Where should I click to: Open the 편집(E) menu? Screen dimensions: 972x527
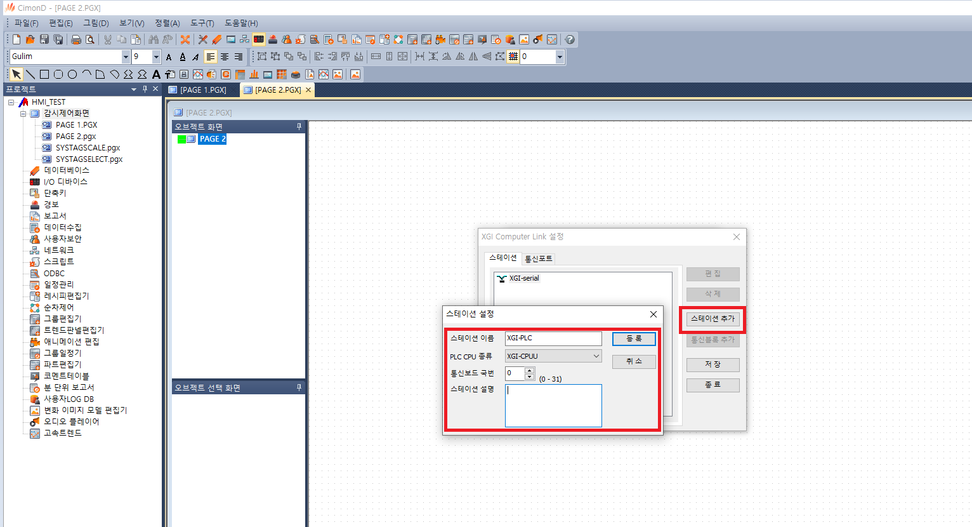(x=61, y=23)
